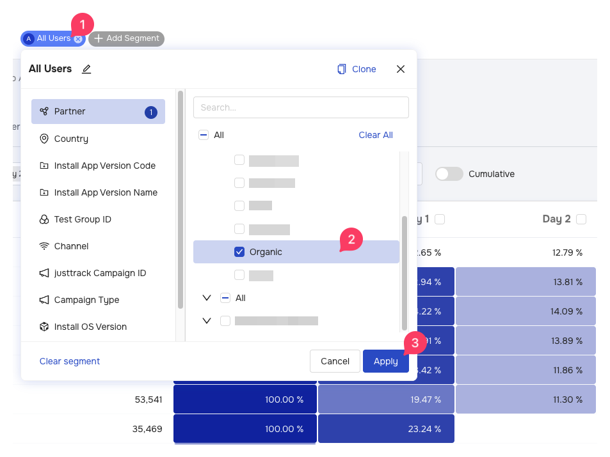Toggle the top All partners checkbox

point(204,135)
